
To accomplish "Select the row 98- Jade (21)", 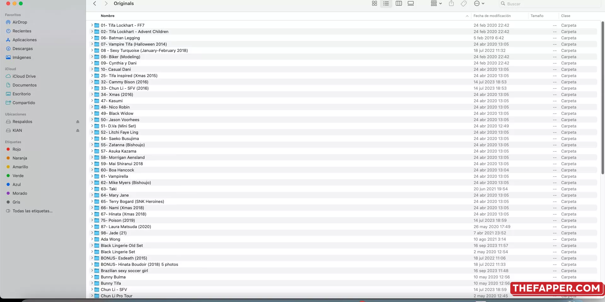I will (343, 233).
